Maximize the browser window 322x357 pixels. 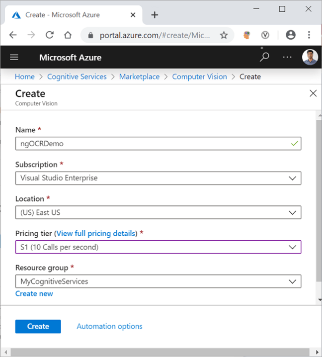[x=282, y=9]
